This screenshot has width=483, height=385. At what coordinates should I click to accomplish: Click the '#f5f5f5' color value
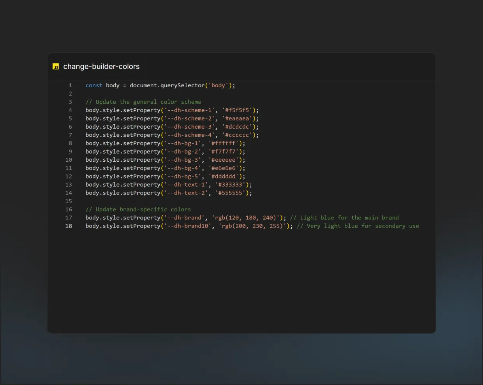click(237, 110)
